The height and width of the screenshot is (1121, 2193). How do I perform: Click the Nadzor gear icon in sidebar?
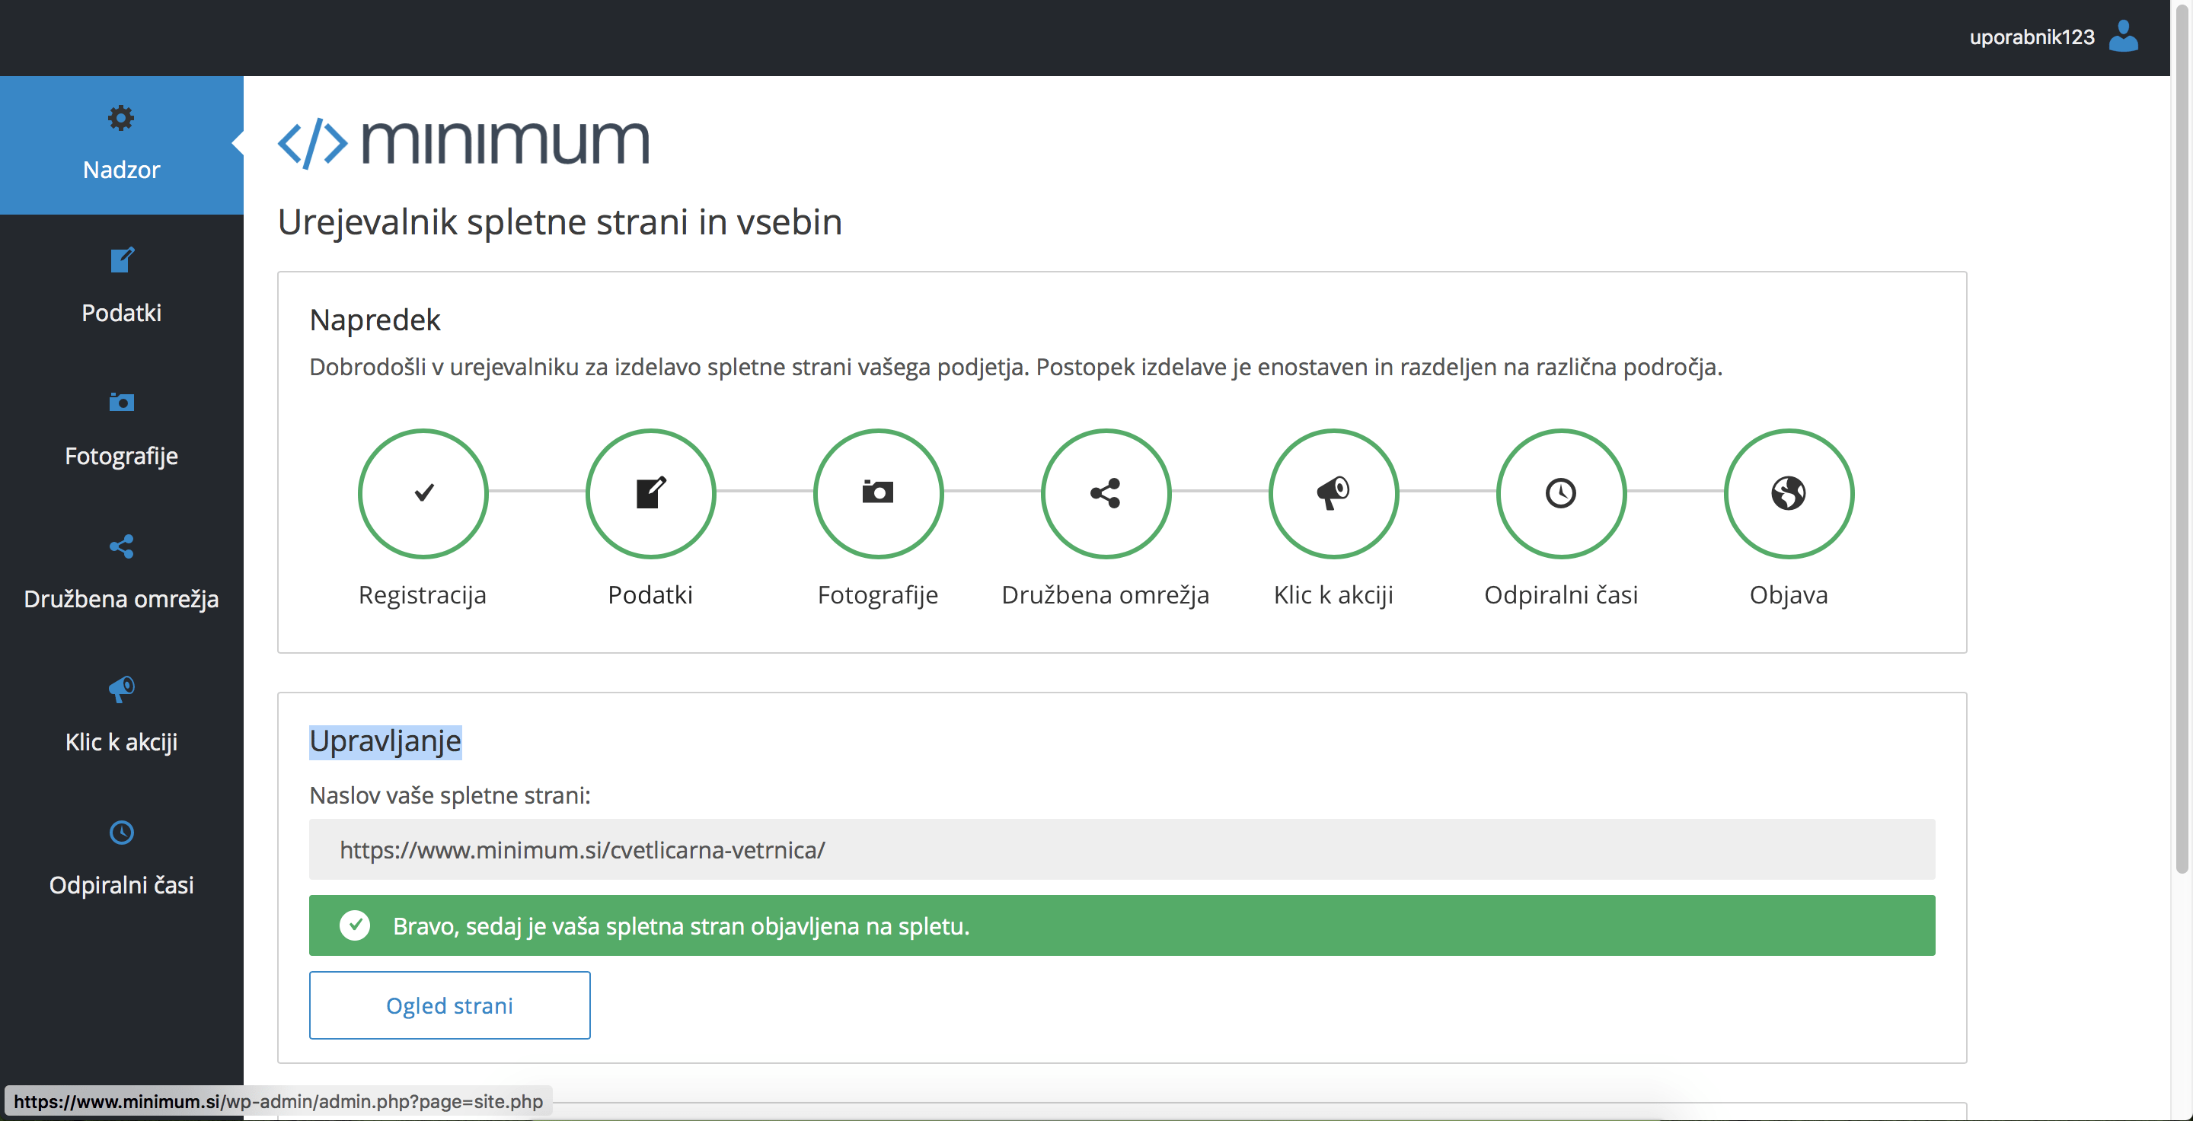(x=122, y=117)
